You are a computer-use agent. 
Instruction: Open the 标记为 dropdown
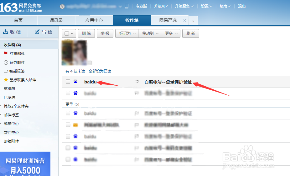(x=127, y=33)
